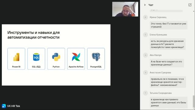Click the name Alex Klamps in the chat
The image size is (195, 110).
tap(156, 55)
